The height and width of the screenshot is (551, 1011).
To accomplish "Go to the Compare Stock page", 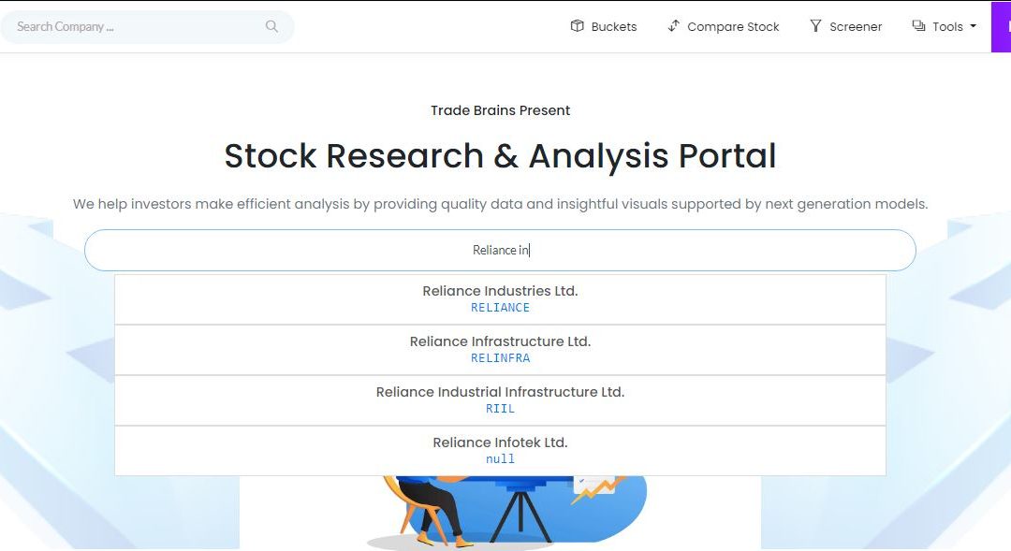I will pyautogui.click(x=733, y=27).
